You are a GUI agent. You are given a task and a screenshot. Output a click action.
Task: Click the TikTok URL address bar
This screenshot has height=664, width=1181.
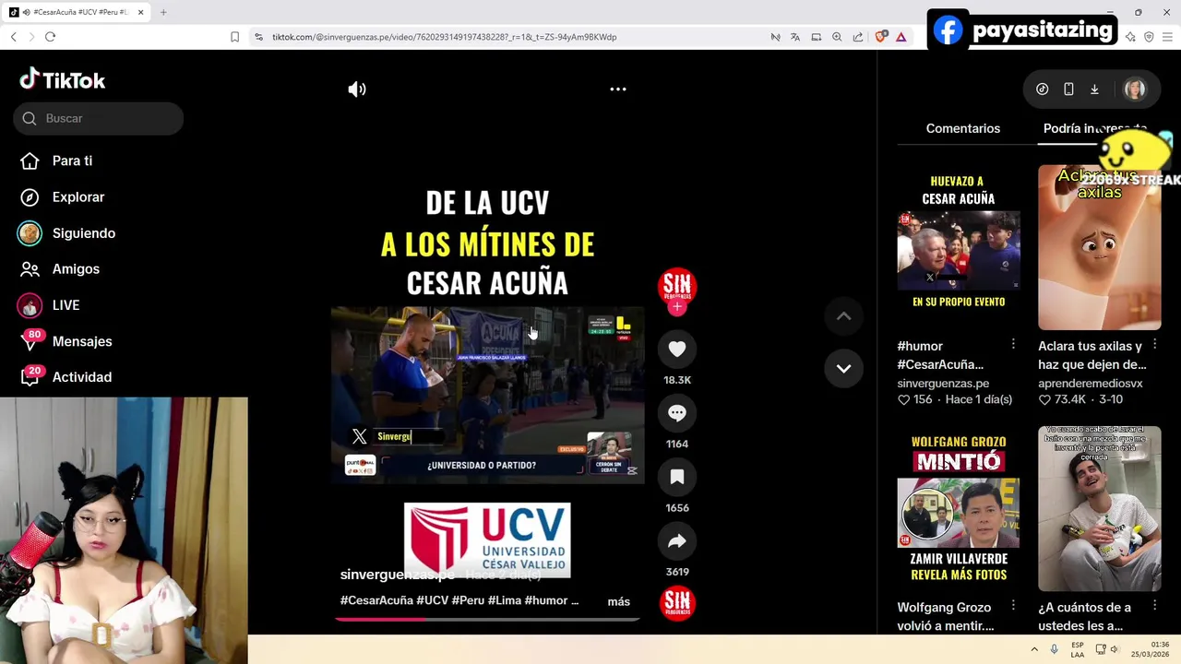445,37
